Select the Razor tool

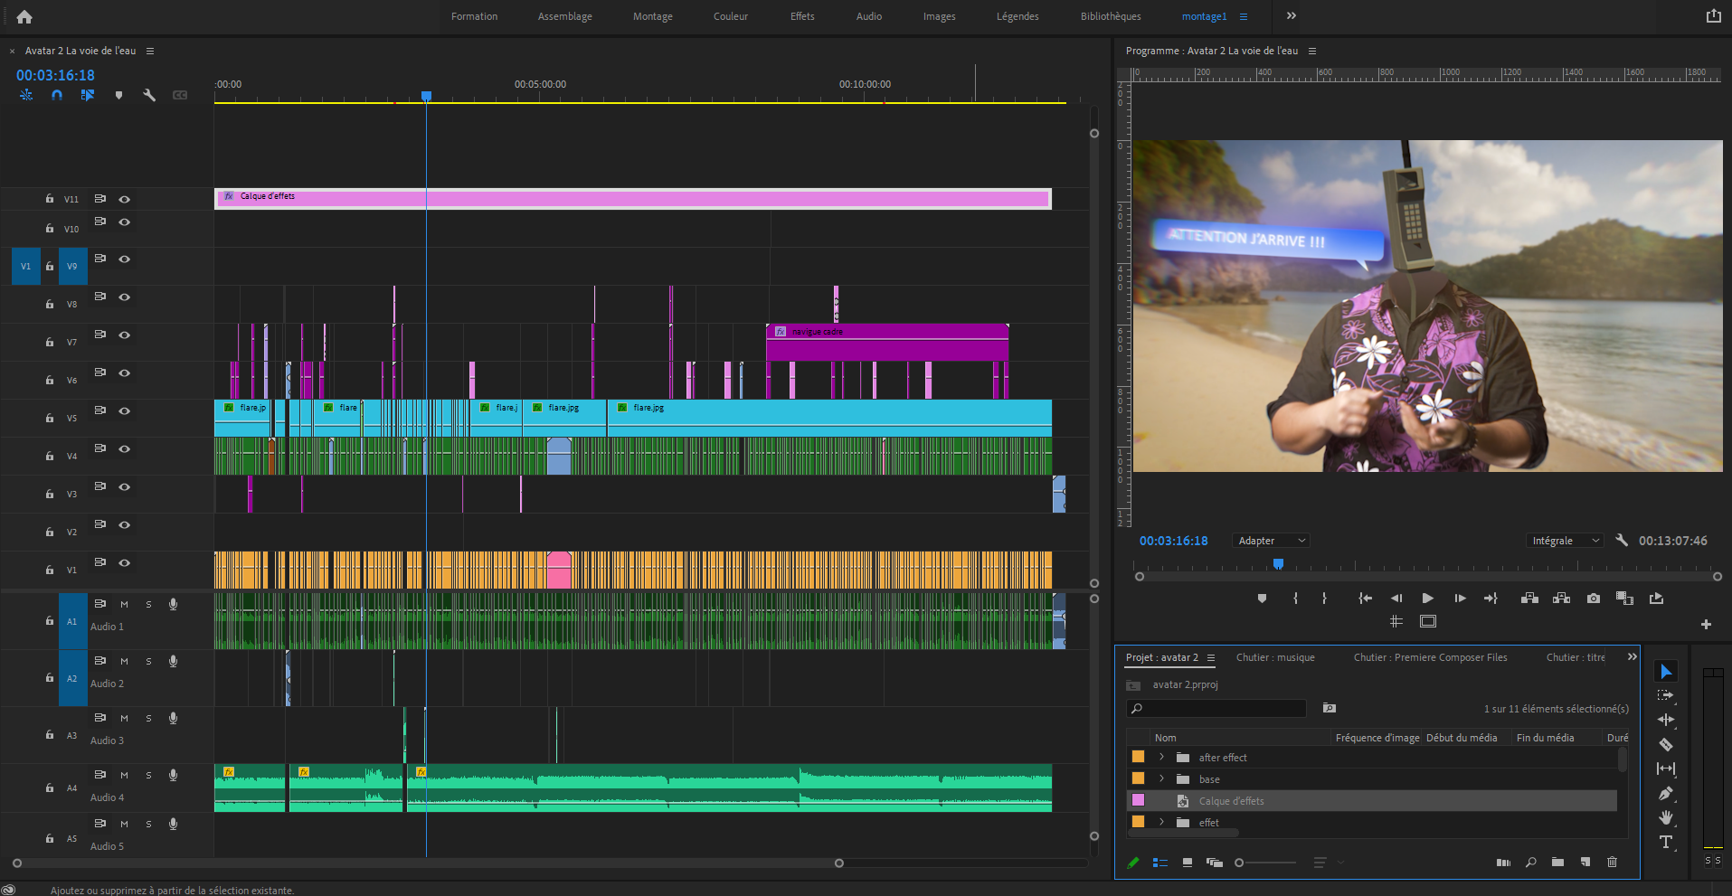click(x=1666, y=744)
